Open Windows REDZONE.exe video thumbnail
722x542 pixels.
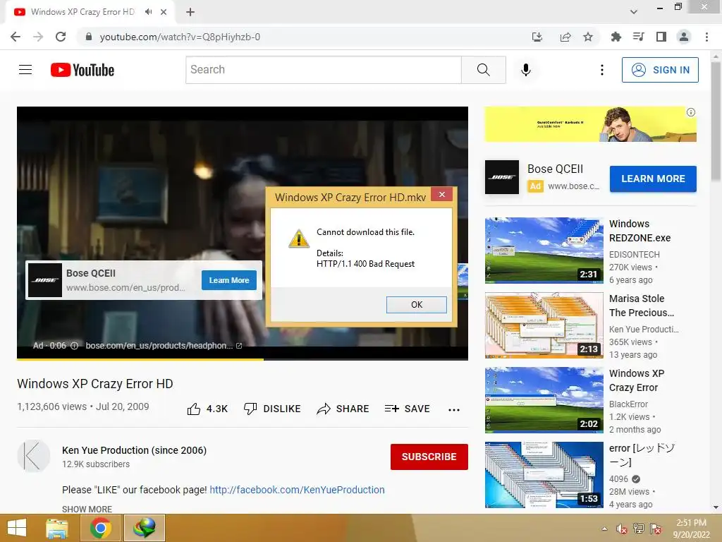pyautogui.click(x=544, y=251)
